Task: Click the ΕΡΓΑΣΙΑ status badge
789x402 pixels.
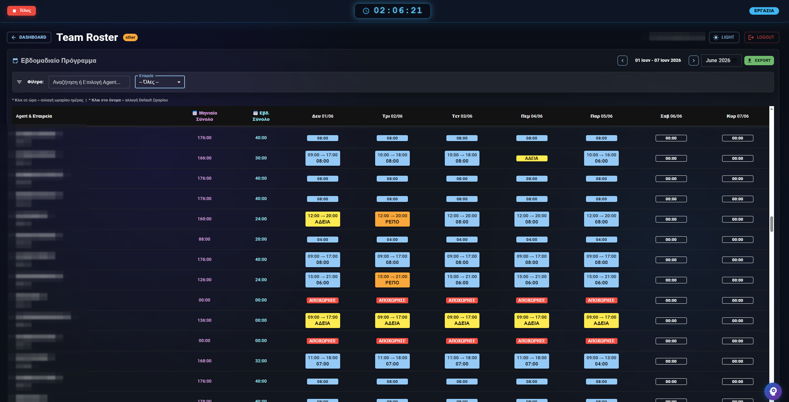Action: pyautogui.click(x=764, y=11)
